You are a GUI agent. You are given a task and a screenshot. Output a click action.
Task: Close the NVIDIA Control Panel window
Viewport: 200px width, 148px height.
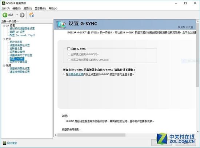point(195,3)
